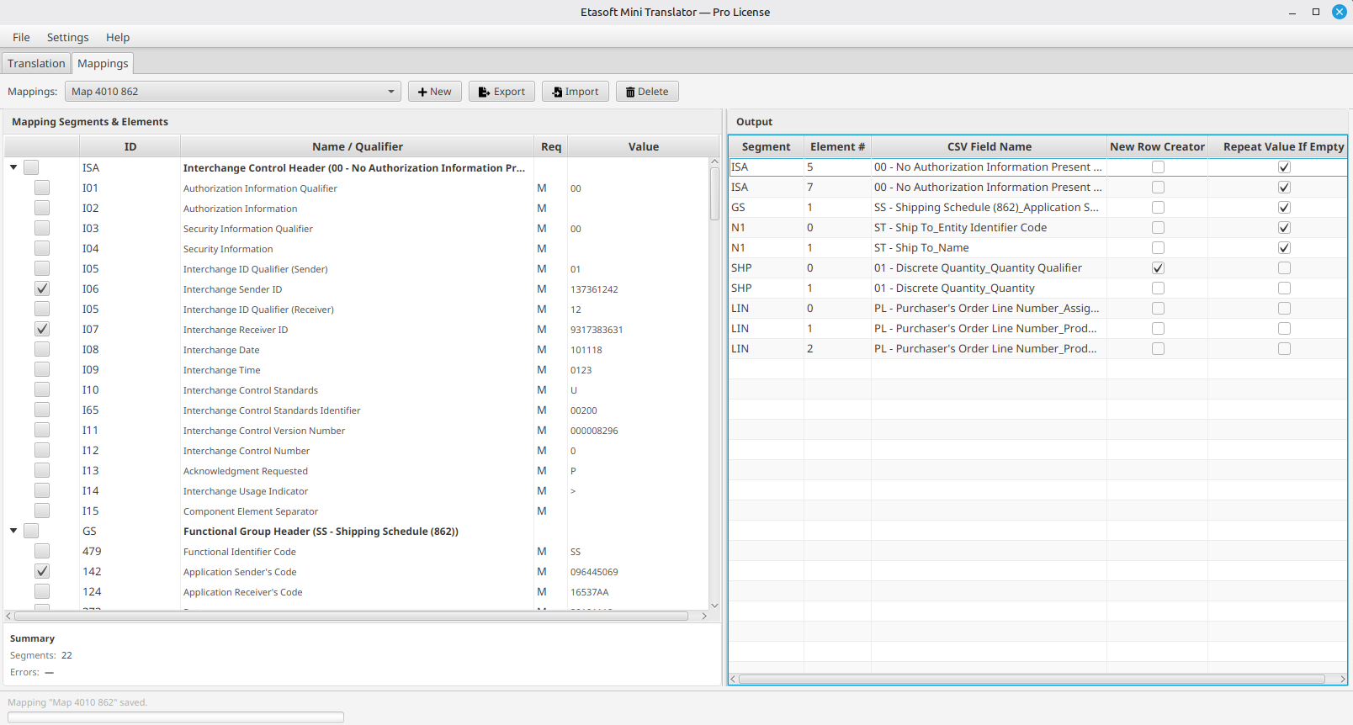The image size is (1353, 725).
Task: Select the Functional Identifier Code row
Action: tap(357, 551)
